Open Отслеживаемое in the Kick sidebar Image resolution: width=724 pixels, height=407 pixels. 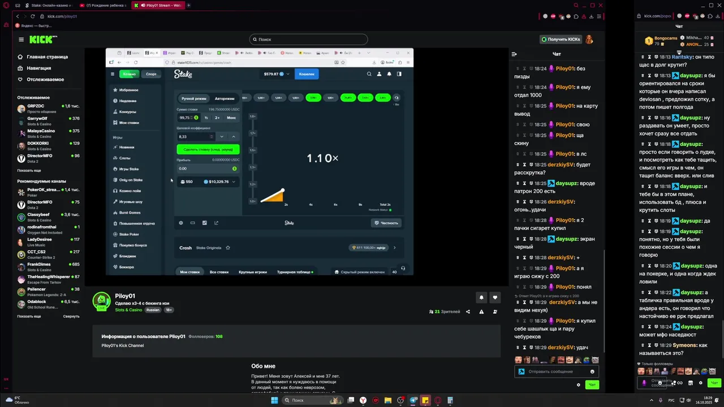tap(40, 79)
